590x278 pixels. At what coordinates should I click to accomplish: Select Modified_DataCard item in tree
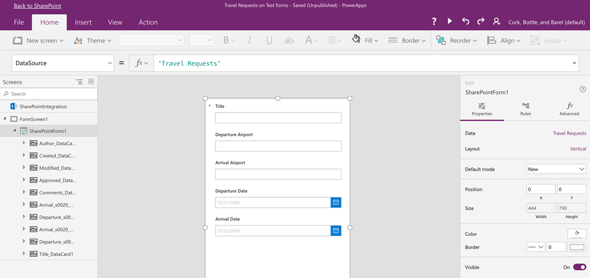pyautogui.click(x=57, y=168)
